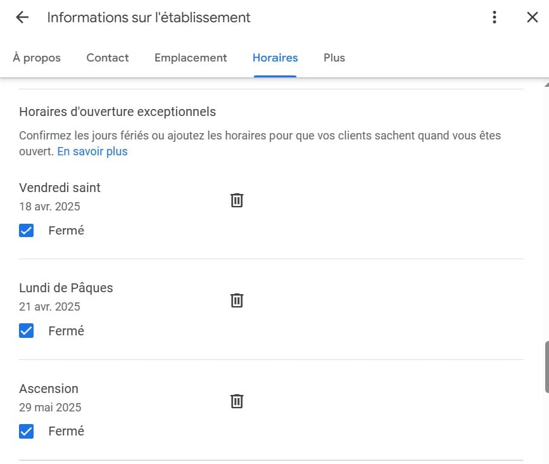This screenshot has width=549, height=464.
Task: Close the establishment information dialog
Action: click(532, 17)
